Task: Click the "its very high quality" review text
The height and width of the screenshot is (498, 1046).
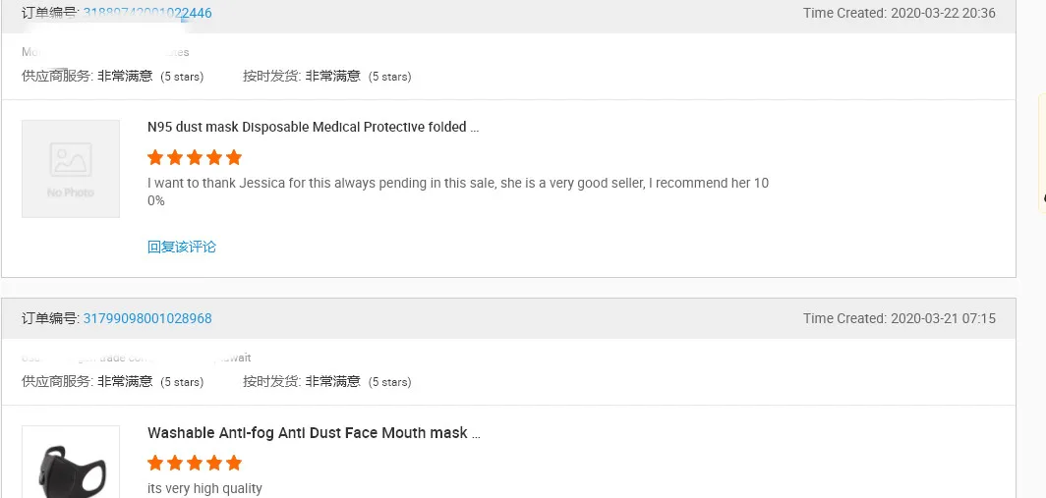Action: tap(204, 488)
